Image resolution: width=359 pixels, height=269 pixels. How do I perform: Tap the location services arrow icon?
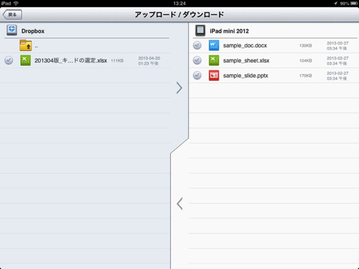(336, 4)
